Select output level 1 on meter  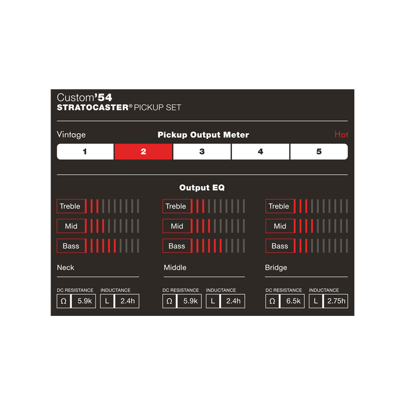(x=85, y=152)
